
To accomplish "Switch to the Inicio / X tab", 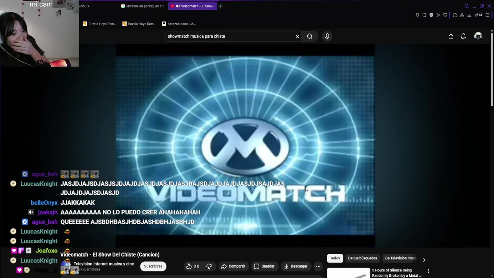I will pos(84,6).
